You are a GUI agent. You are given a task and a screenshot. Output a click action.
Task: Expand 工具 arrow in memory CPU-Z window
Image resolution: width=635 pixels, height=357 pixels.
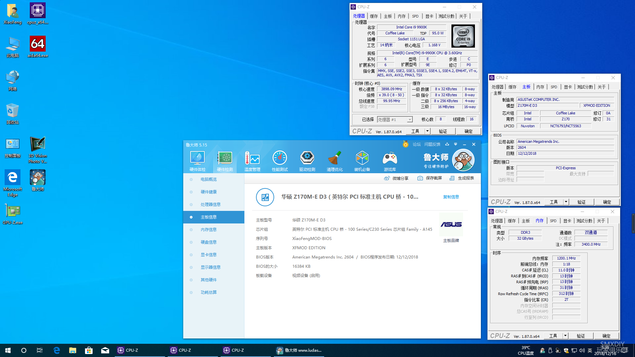tap(565, 336)
